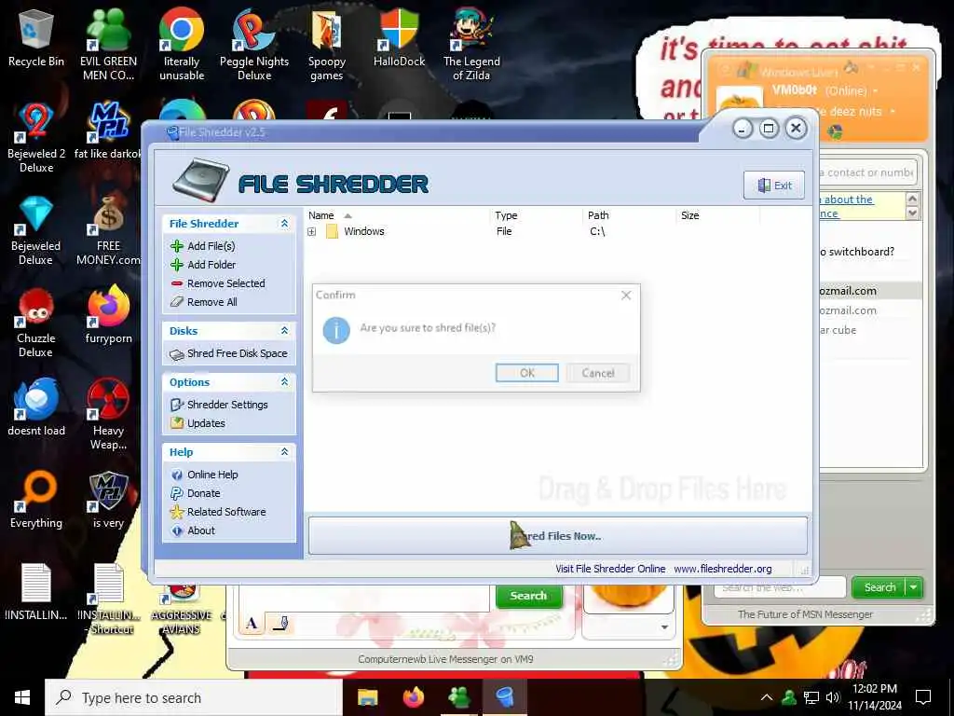The width and height of the screenshot is (954, 716).
Task: Open Chuzzle Deluxe desktop icon
Action: 36,323
